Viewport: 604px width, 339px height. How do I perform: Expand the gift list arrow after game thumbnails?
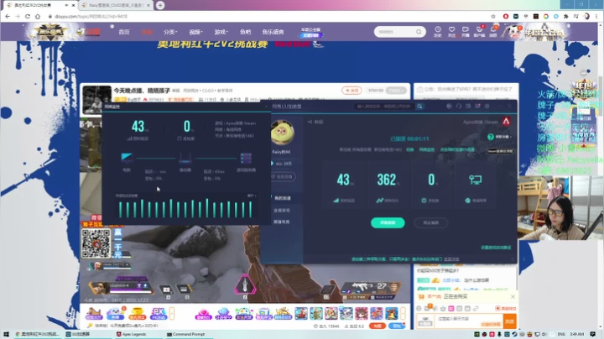[x=403, y=313]
